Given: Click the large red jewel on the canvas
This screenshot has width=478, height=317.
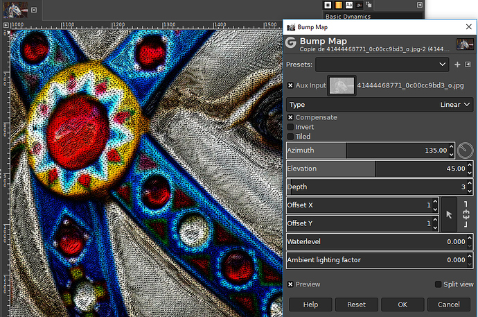Looking at the screenshot, I should click(79, 131).
